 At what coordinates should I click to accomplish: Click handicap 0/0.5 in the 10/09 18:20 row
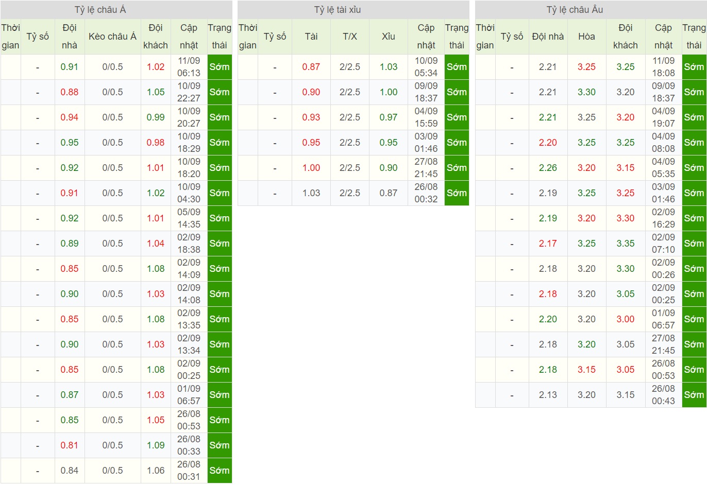(x=112, y=168)
